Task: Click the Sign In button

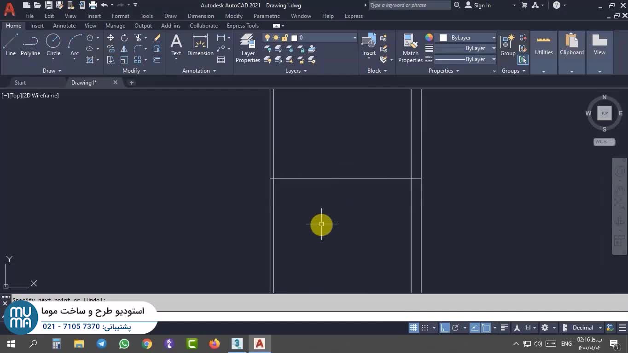Action: pos(478,6)
